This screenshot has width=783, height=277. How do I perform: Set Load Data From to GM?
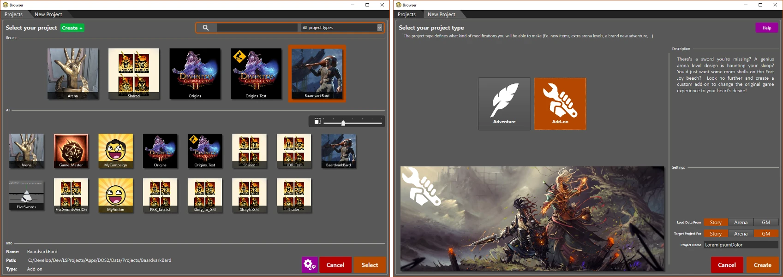pos(766,222)
